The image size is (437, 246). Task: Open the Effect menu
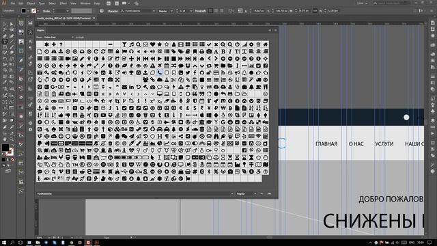(64, 3)
